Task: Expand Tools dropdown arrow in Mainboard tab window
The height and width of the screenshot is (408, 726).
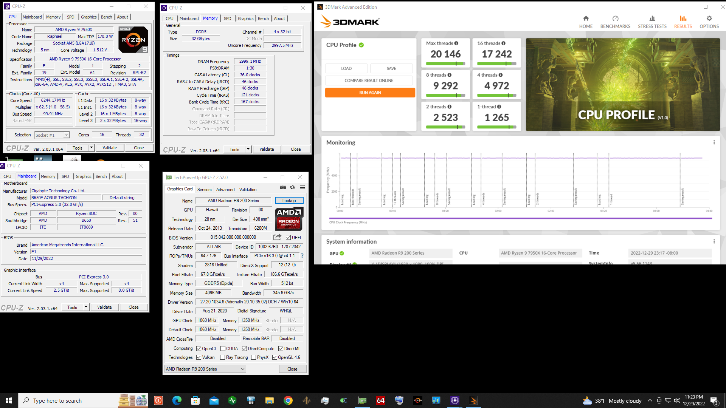Action: [x=86, y=307]
